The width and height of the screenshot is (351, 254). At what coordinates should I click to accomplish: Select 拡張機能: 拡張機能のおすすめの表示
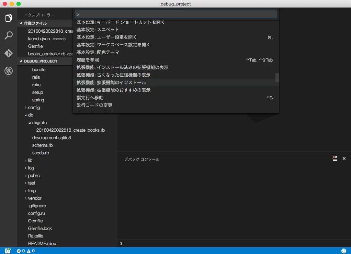(x=176, y=90)
